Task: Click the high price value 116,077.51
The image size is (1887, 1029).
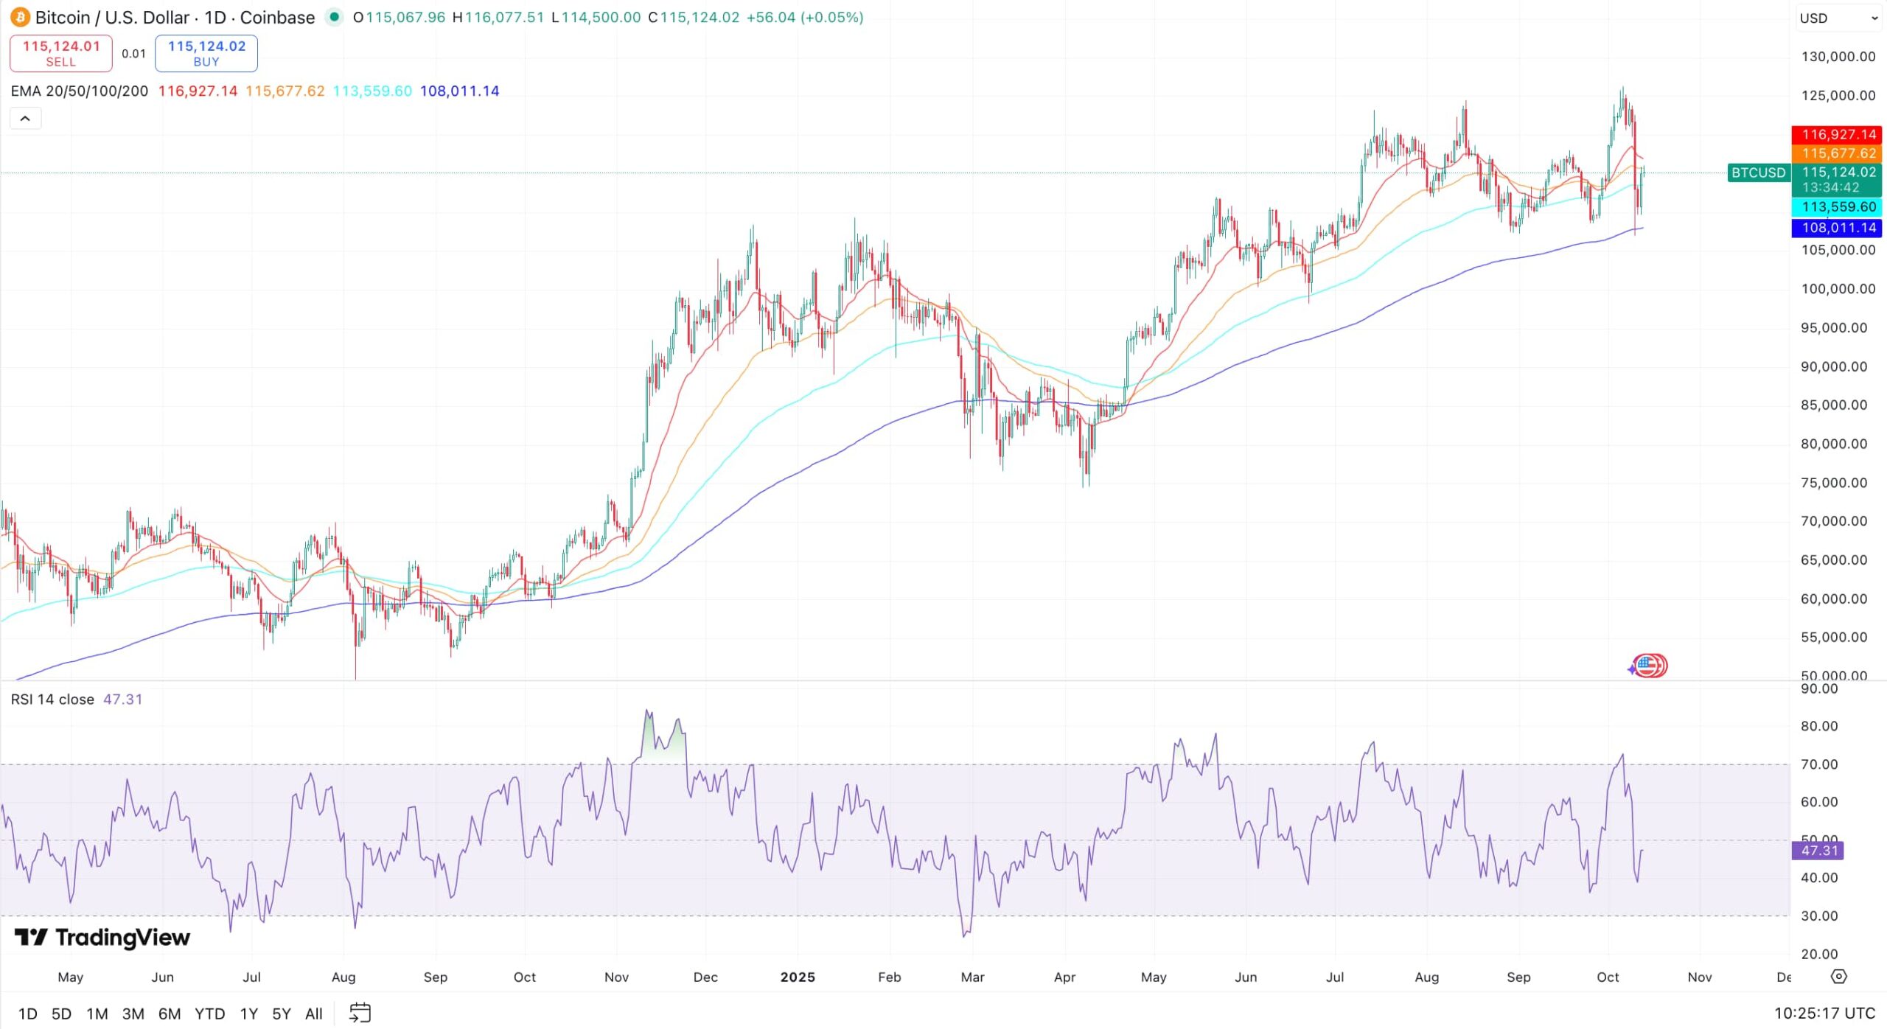Action: point(504,17)
